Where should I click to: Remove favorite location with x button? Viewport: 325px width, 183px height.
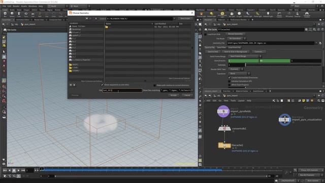(x=74, y=85)
